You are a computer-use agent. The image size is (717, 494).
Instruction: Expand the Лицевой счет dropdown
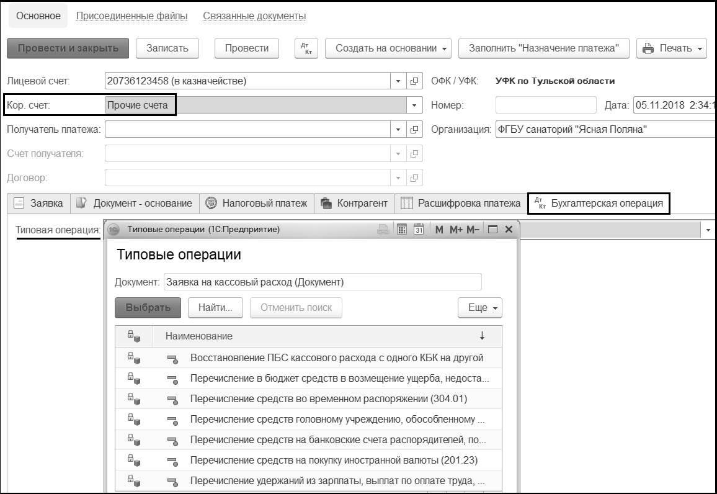(398, 81)
